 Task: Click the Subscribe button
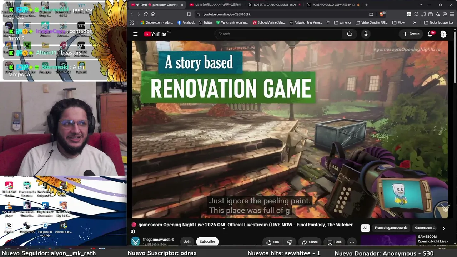[207, 242]
